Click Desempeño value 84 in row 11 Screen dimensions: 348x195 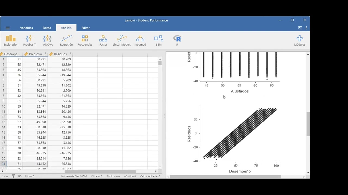pos(15,111)
